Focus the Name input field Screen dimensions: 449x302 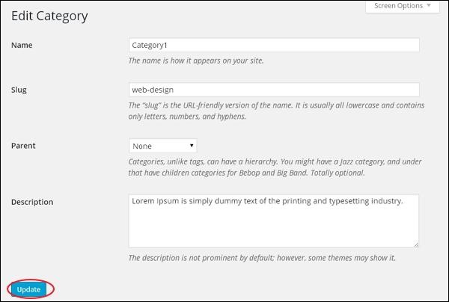tap(273, 45)
